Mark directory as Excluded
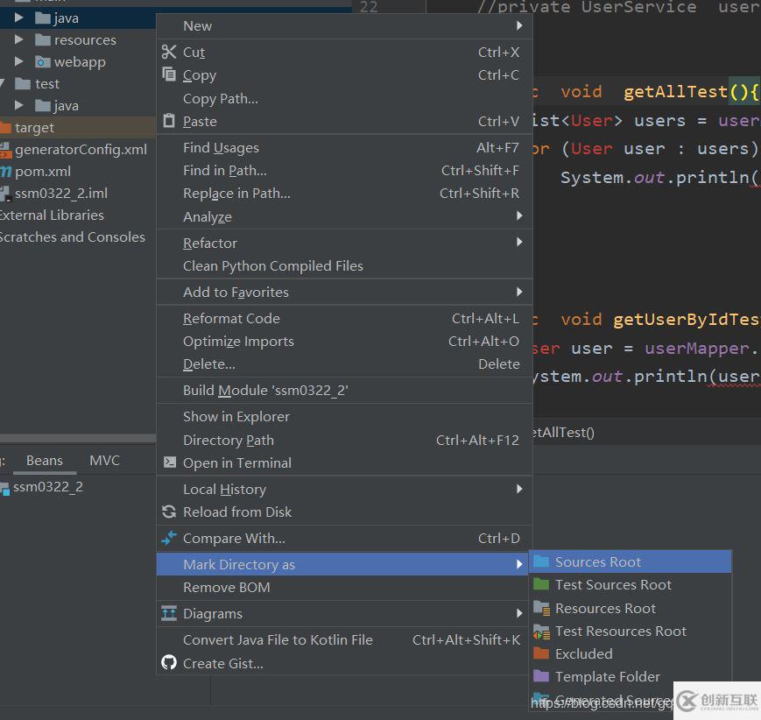 click(x=630, y=654)
